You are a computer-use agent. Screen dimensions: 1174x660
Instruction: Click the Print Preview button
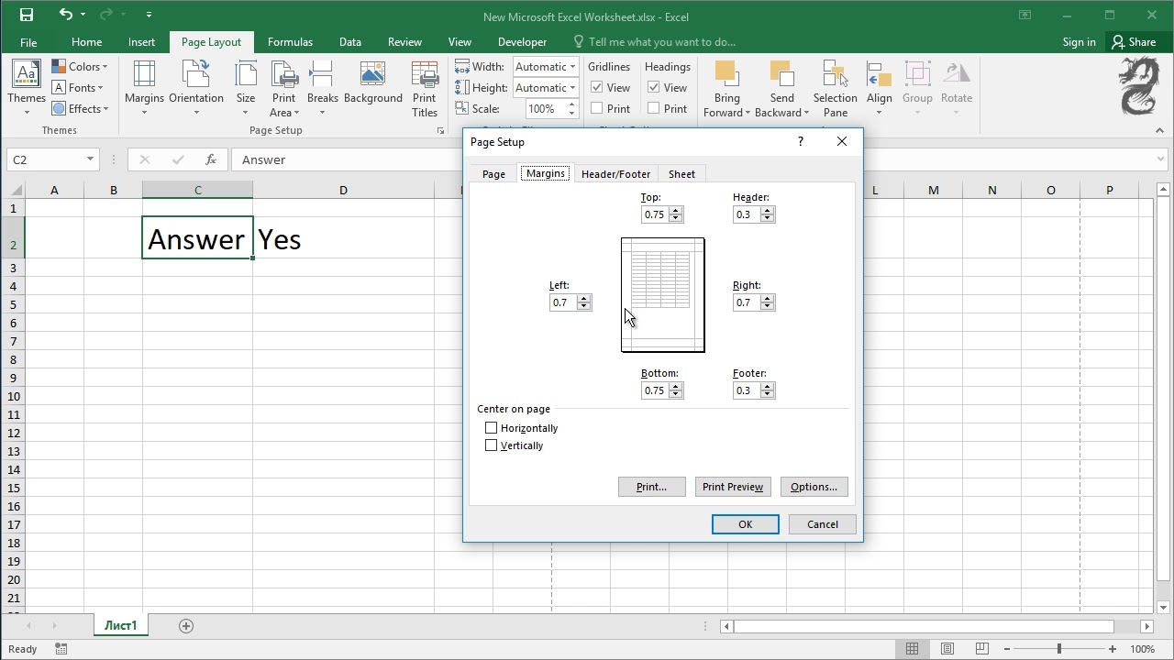[x=732, y=487]
